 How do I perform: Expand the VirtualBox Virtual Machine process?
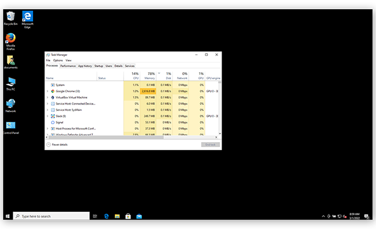pyautogui.click(x=47, y=98)
